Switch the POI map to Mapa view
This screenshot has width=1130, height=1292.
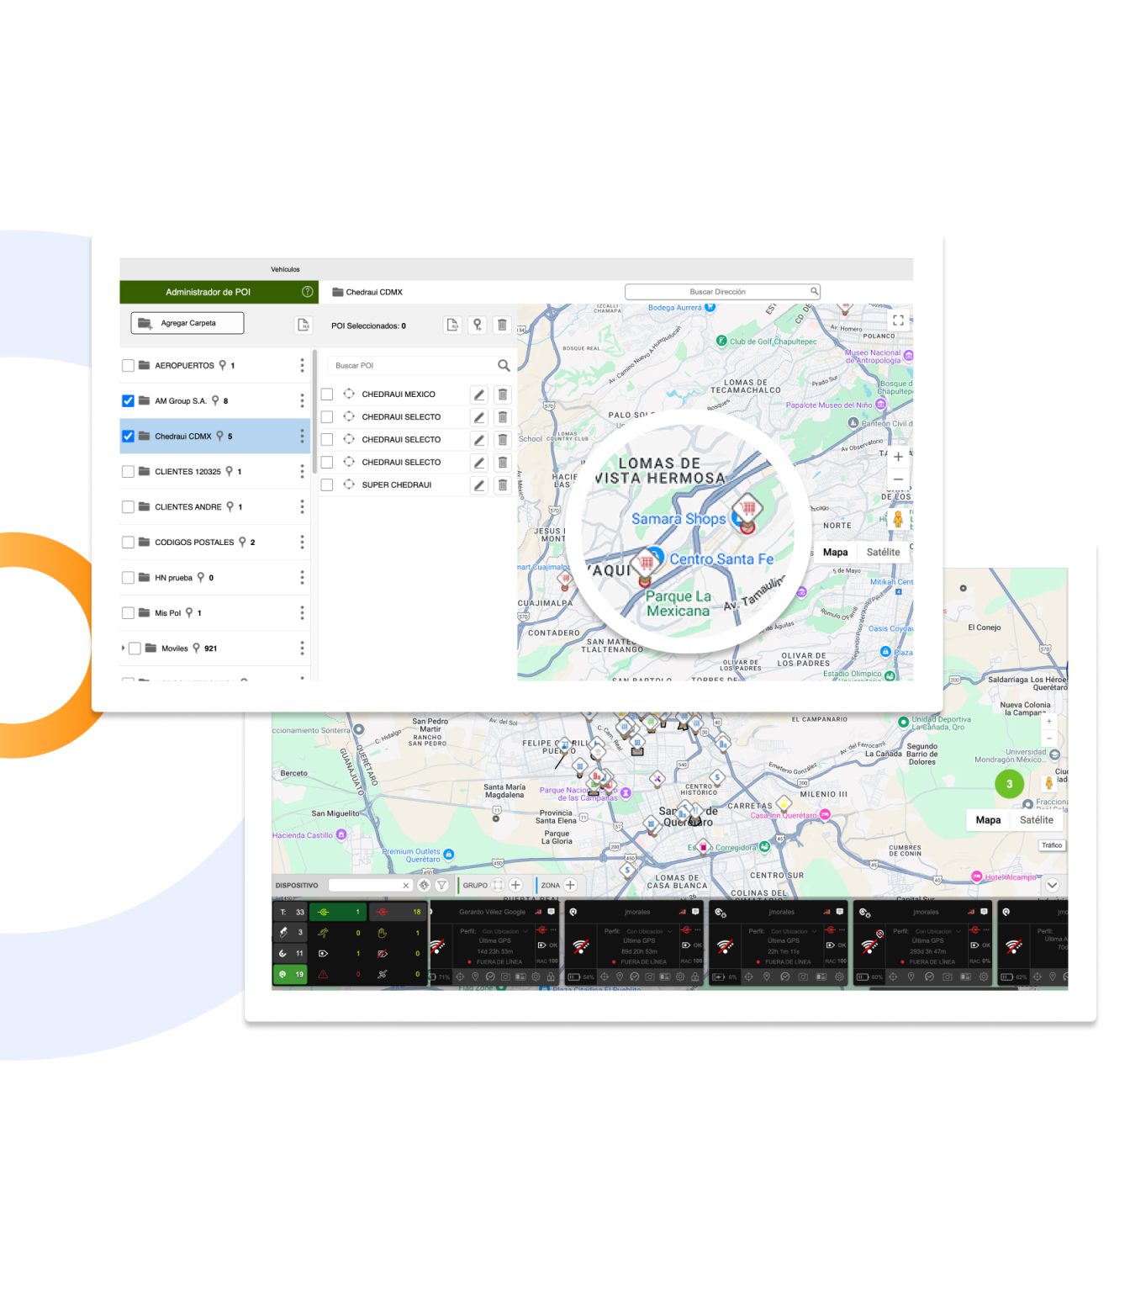tap(835, 553)
